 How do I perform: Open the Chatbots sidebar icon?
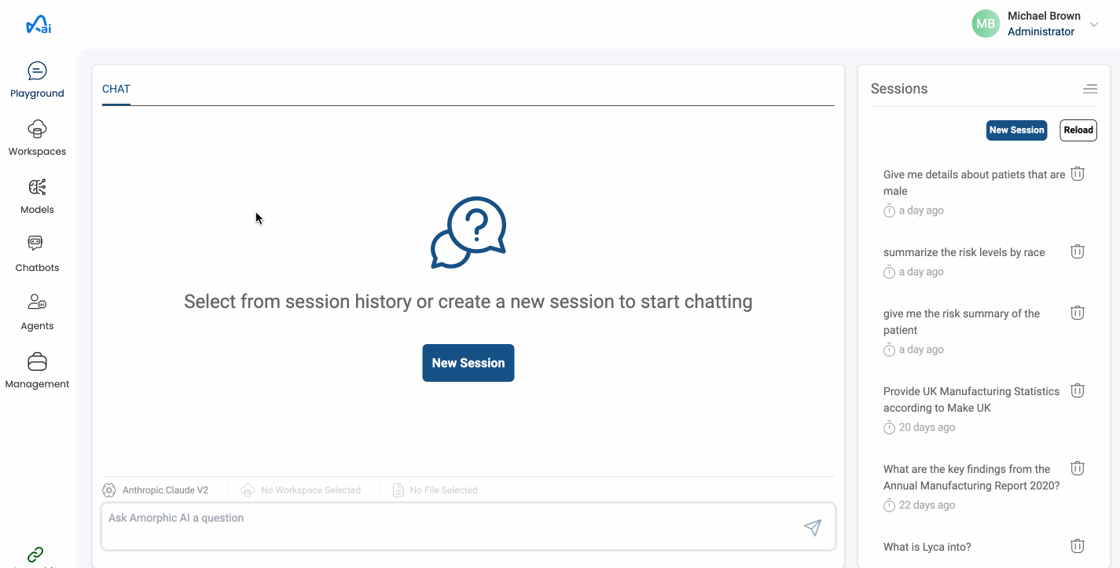click(x=37, y=244)
